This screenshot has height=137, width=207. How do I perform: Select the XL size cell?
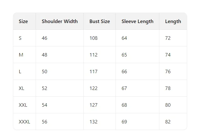pyautogui.click(x=21, y=88)
